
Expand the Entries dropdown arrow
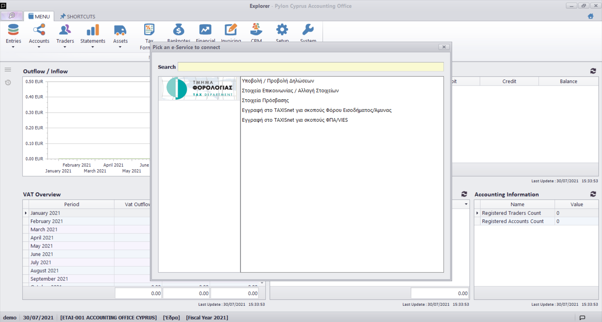13,47
